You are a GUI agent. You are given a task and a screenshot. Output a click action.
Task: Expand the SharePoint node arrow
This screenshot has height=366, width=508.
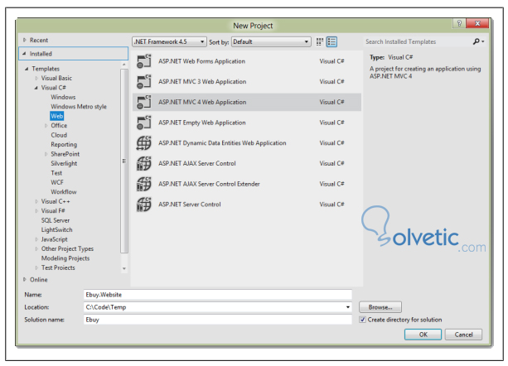46,154
